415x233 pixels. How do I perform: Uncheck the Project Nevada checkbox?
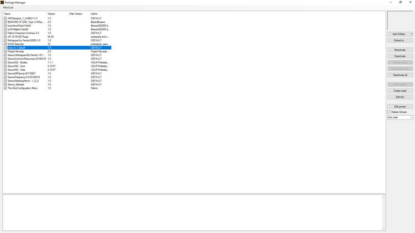[6, 51]
